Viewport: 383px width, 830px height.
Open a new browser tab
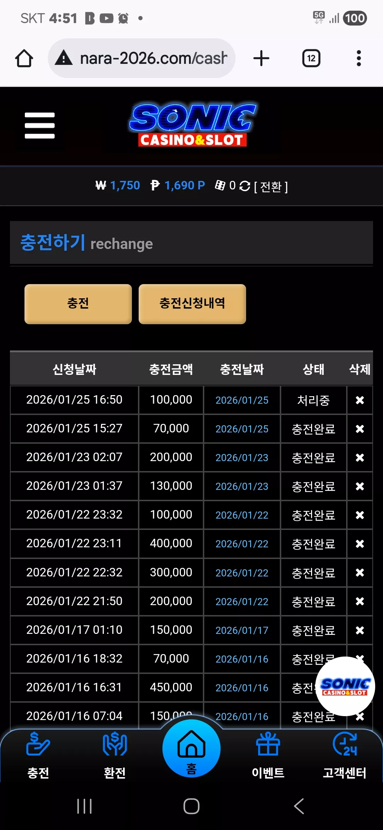261,59
